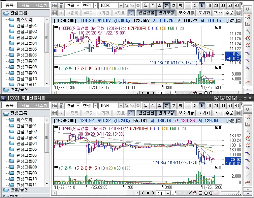Click the 초기화 reset button in upper chart
This screenshot has width=254, height=198.
pyautogui.click(x=204, y=13)
